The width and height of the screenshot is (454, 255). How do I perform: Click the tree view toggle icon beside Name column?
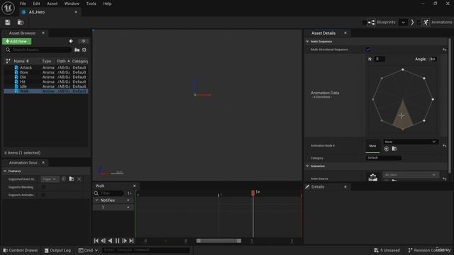8,61
